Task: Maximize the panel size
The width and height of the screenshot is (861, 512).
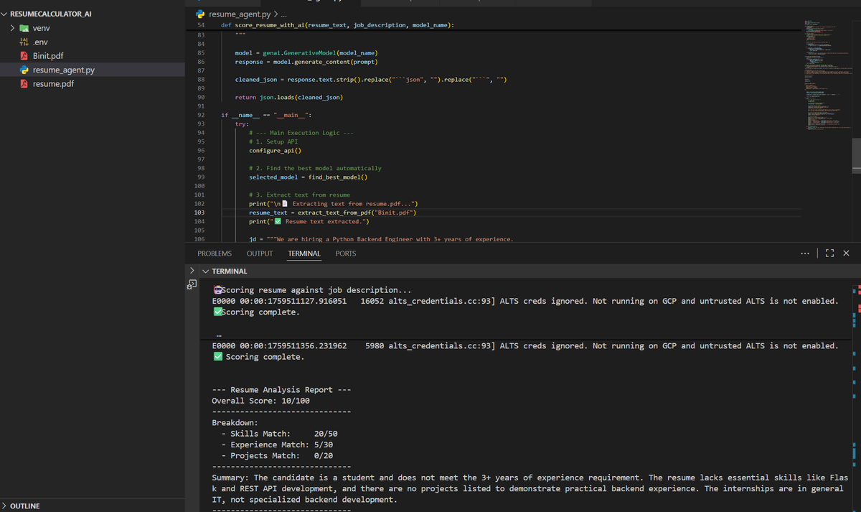Action: [x=829, y=253]
